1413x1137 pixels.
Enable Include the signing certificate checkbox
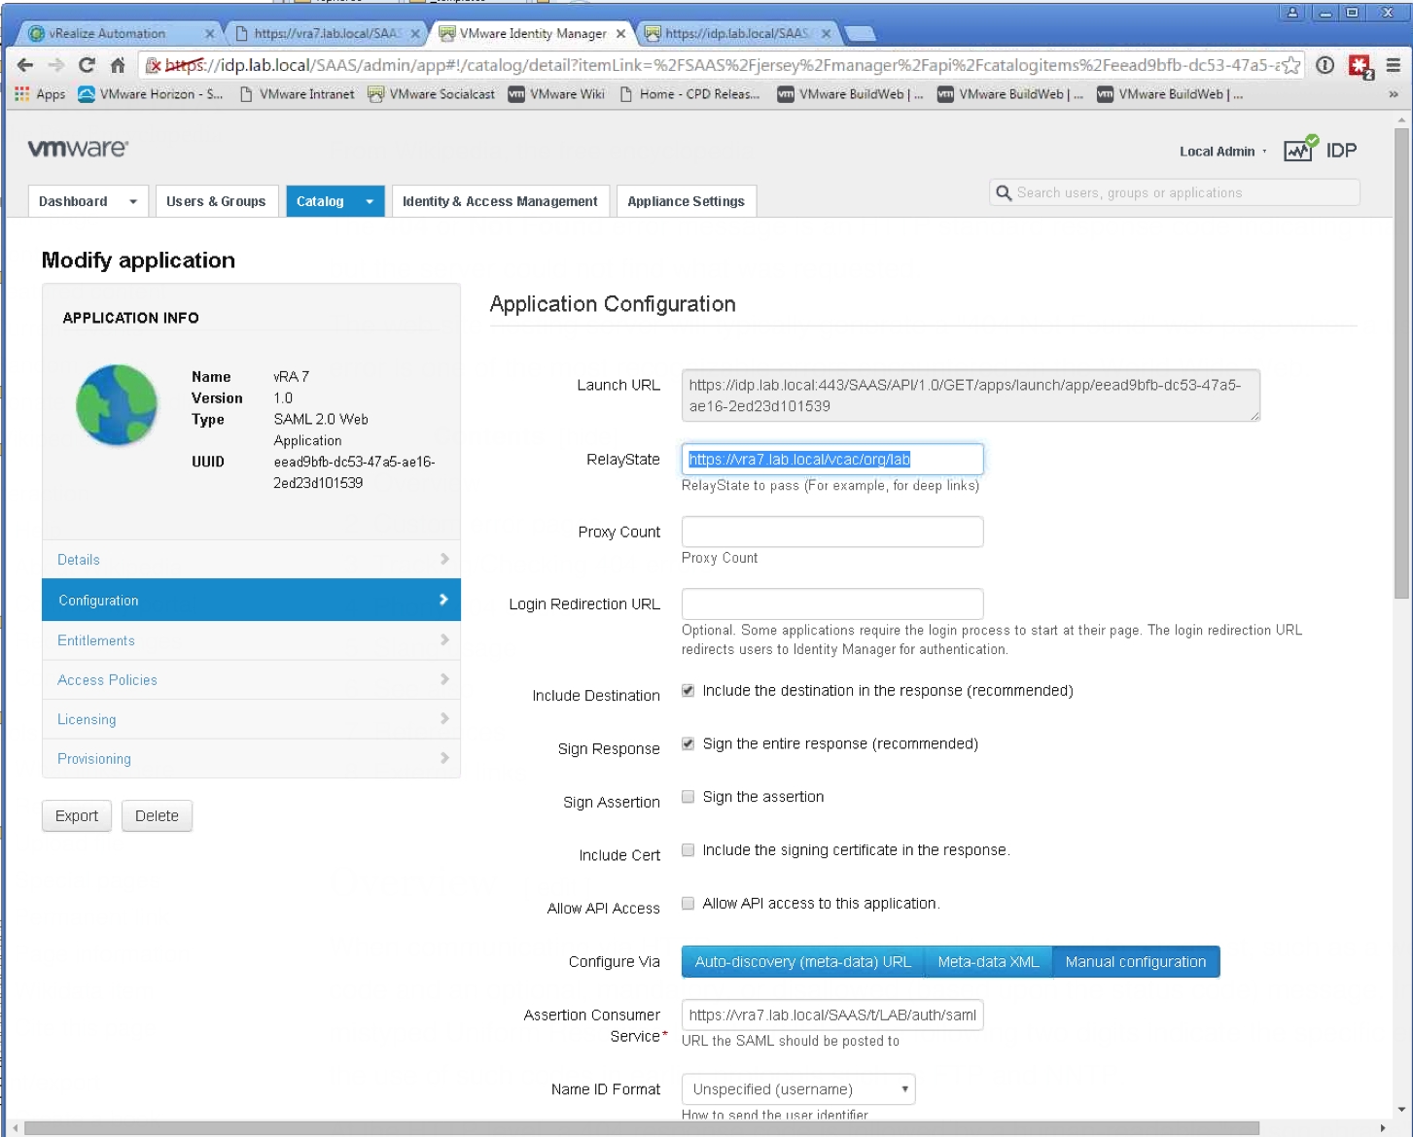688,850
